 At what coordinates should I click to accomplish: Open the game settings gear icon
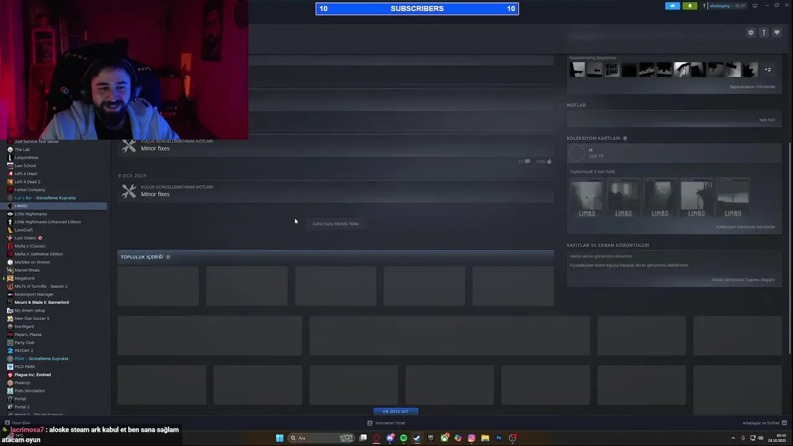tap(751, 33)
